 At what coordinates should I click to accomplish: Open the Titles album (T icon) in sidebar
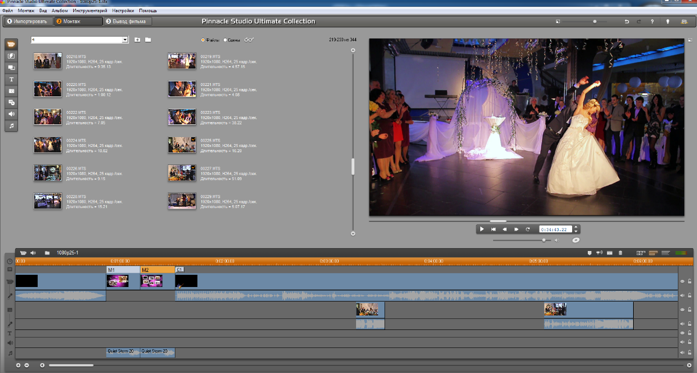point(12,79)
